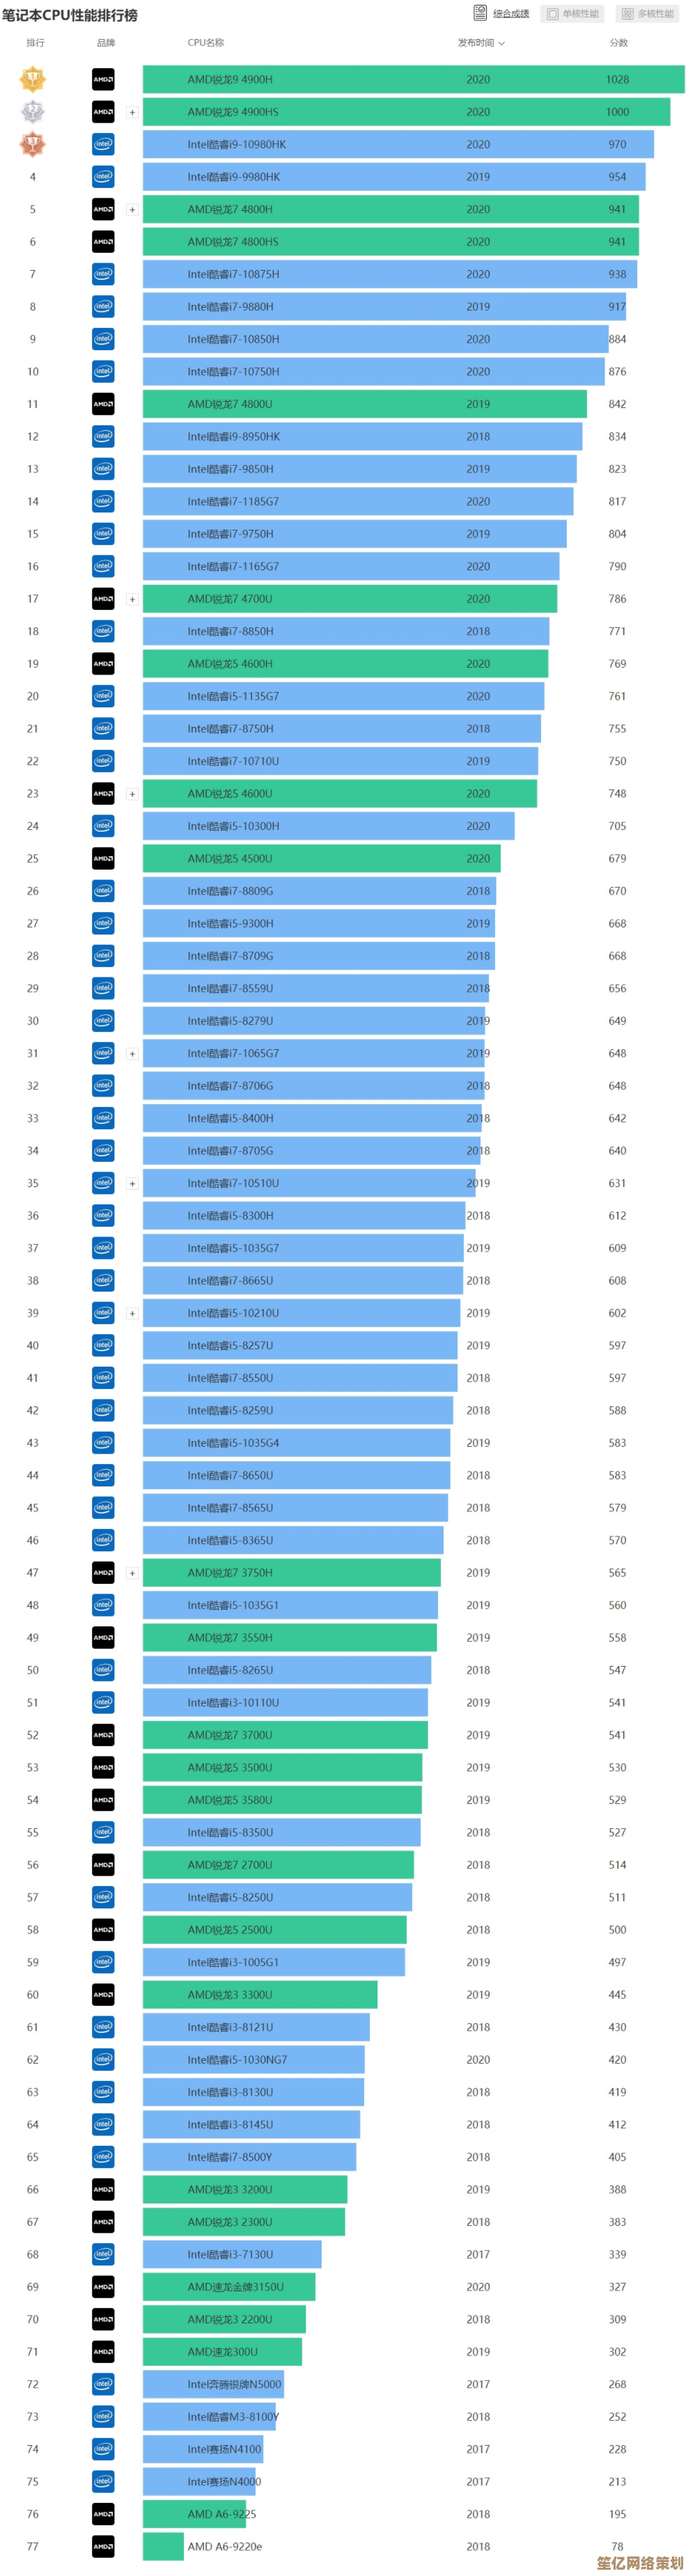Click AMD logo beside 锐龙9 4900H
This screenshot has width=688, height=2576.
point(103,80)
